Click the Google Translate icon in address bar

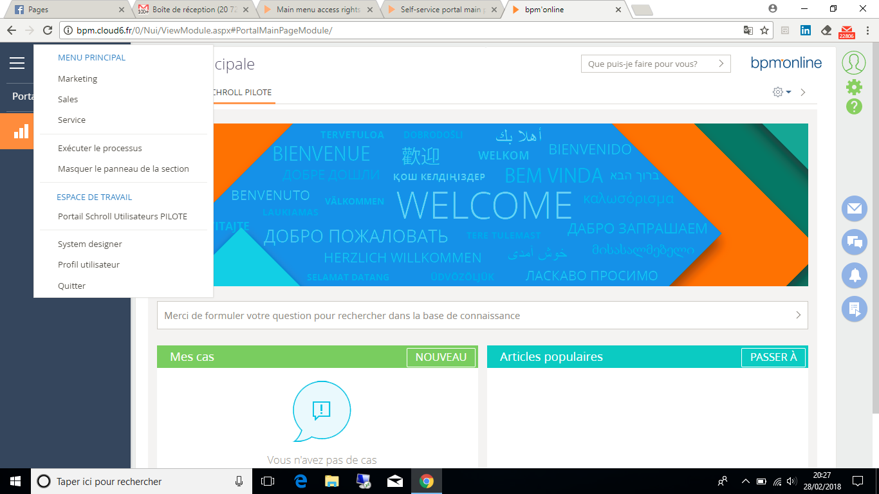click(x=748, y=30)
